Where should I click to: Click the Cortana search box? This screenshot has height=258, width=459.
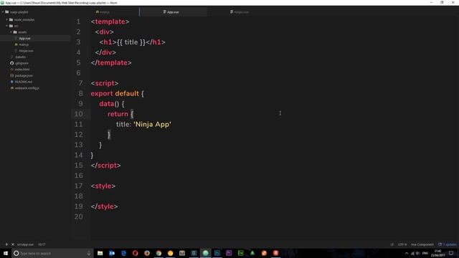[x=52, y=253]
